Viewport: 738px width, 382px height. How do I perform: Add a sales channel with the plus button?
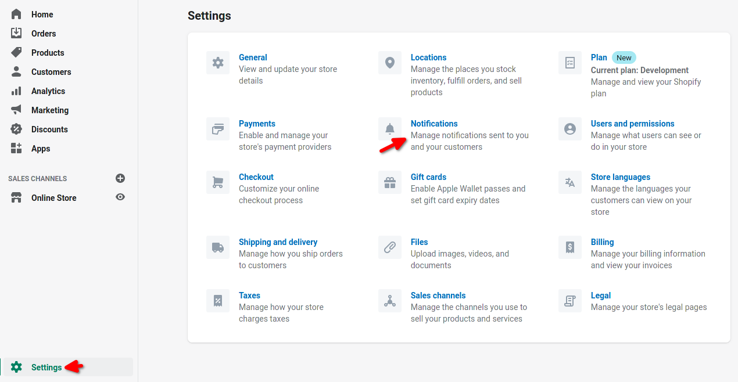(120, 178)
